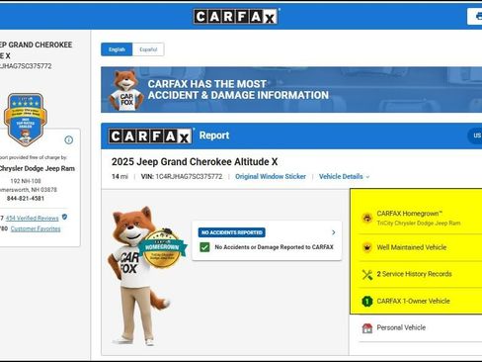The height and width of the screenshot is (362, 482).
Task: Click the top-rated dealer shield badge
Action: pyautogui.click(x=26, y=120)
